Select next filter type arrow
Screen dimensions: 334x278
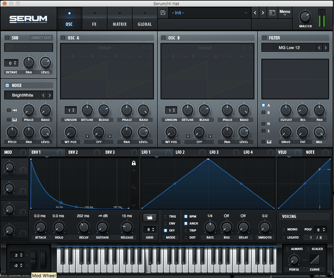326,48
